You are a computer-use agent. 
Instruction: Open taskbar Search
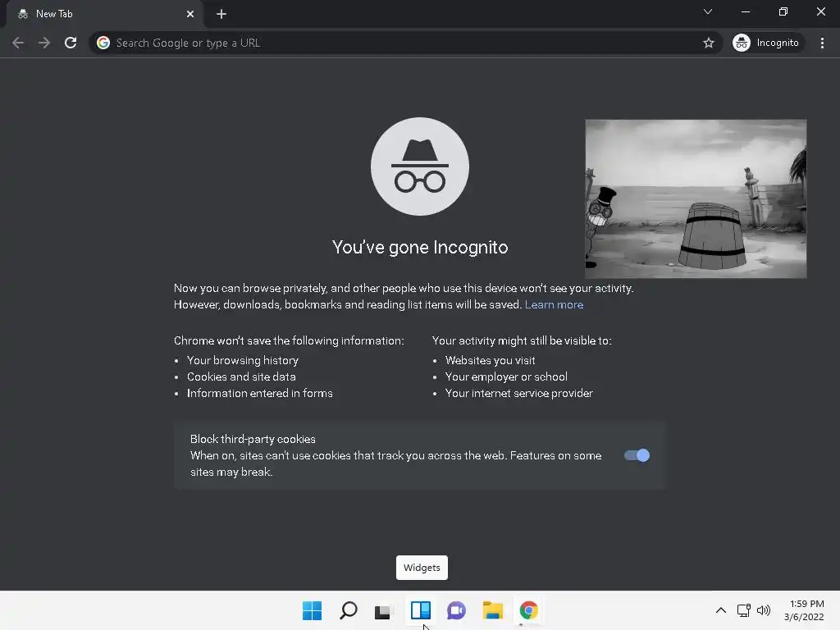tap(348, 610)
